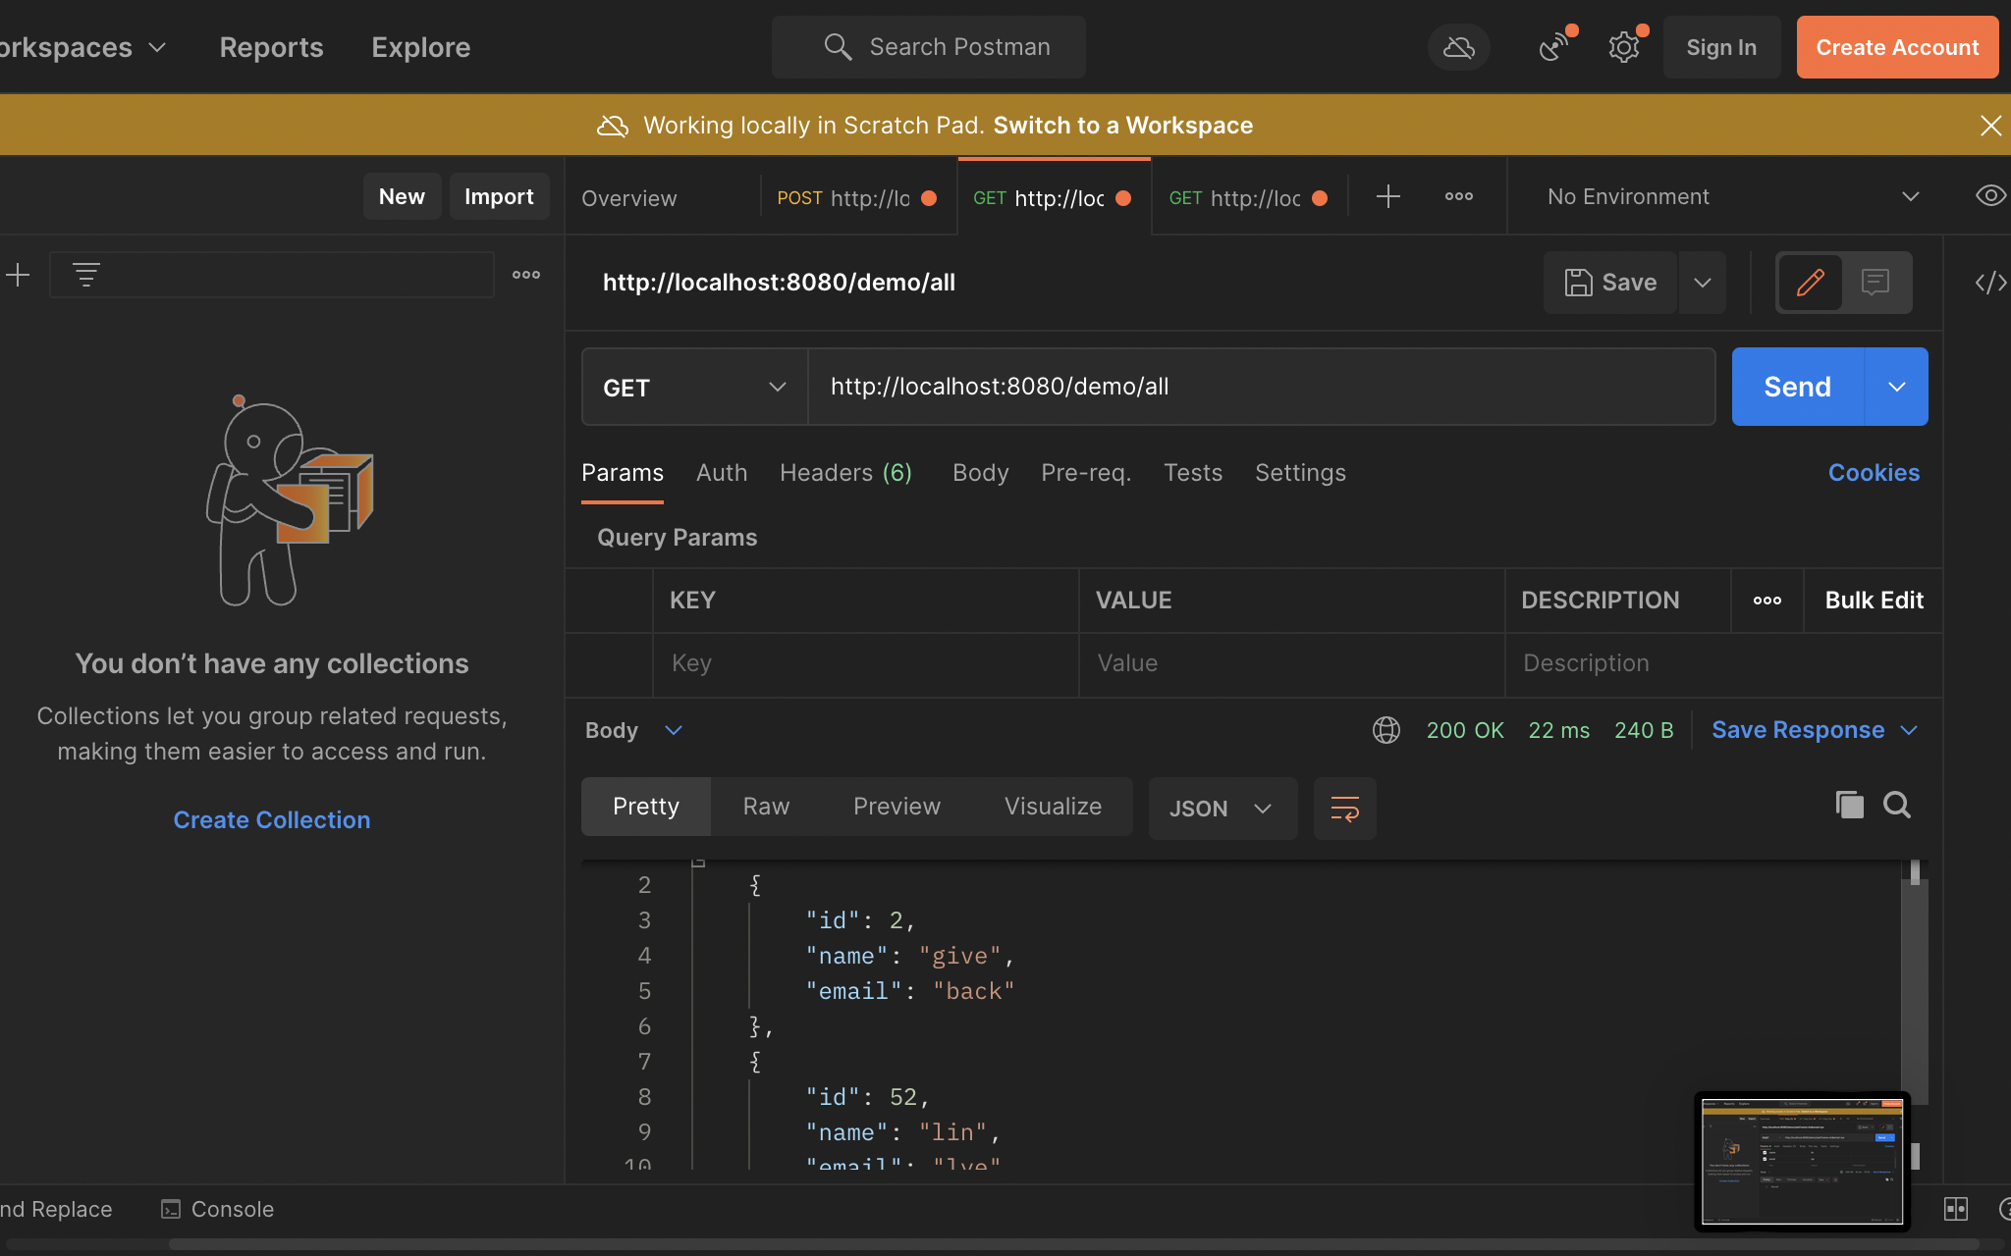Switch response view to Preview

pyautogui.click(x=897, y=807)
